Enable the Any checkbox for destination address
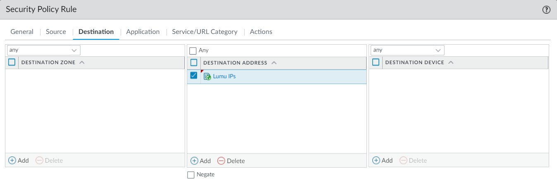The image size is (557, 185). point(193,50)
